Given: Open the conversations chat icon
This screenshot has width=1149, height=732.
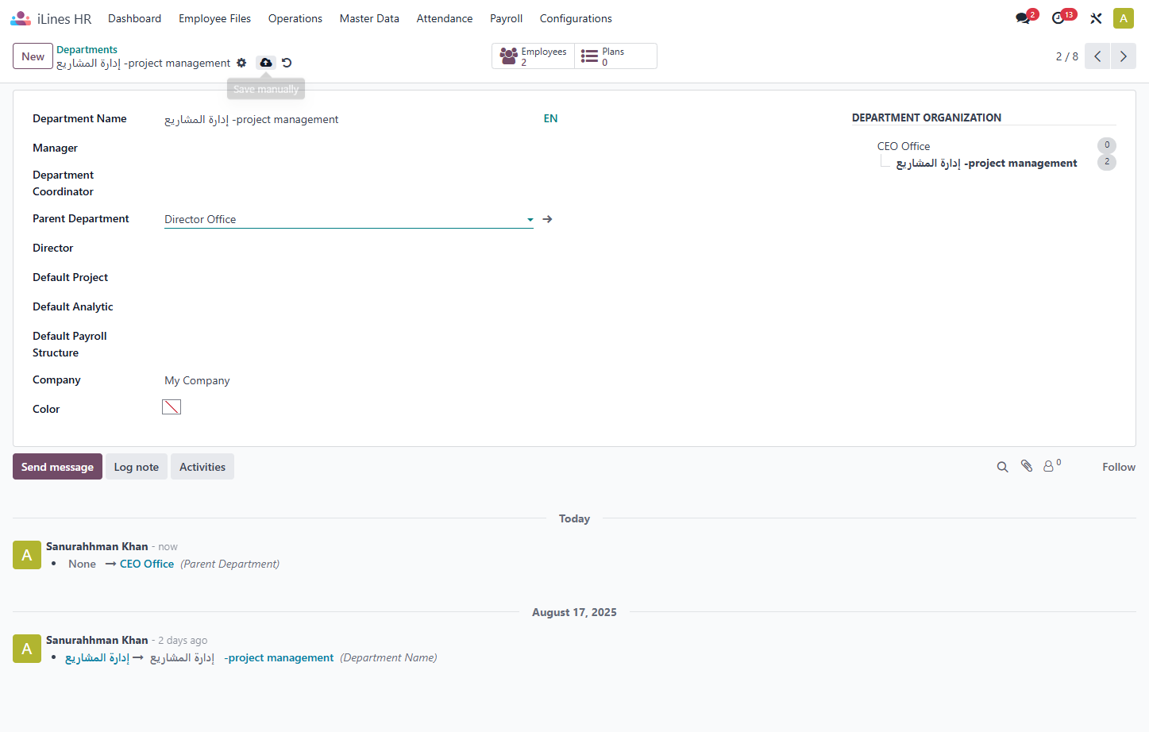Looking at the screenshot, I should (1023, 18).
